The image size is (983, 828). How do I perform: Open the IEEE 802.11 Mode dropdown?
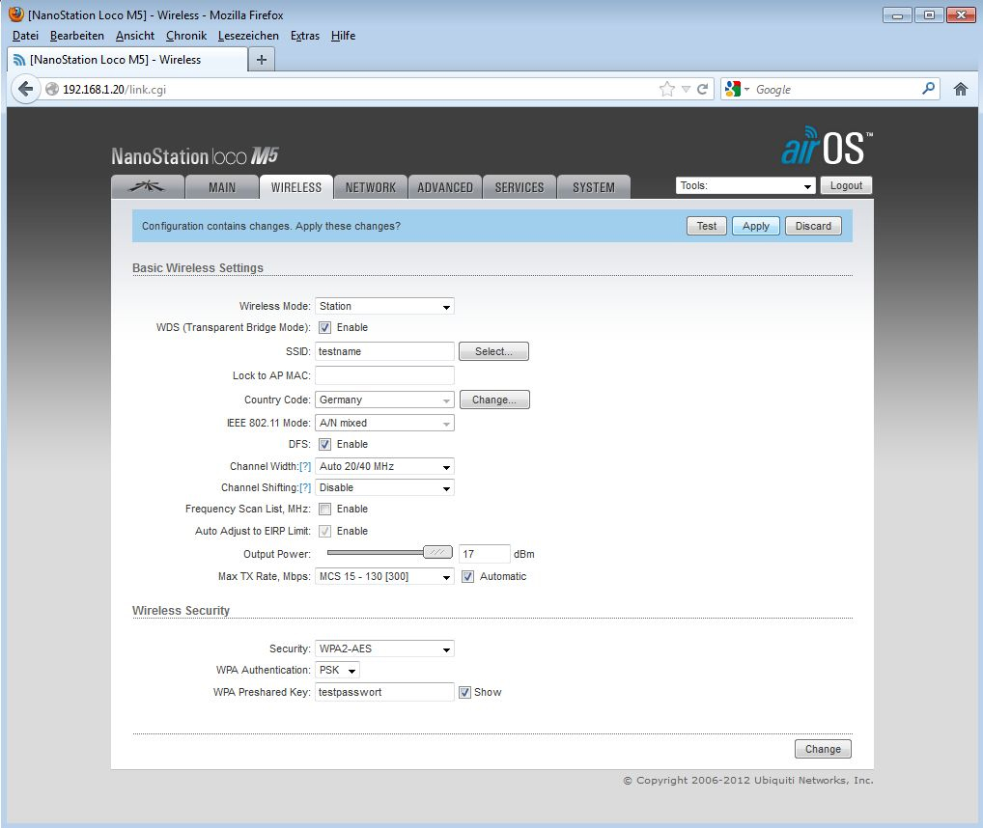pyautogui.click(x=384, y=423)
